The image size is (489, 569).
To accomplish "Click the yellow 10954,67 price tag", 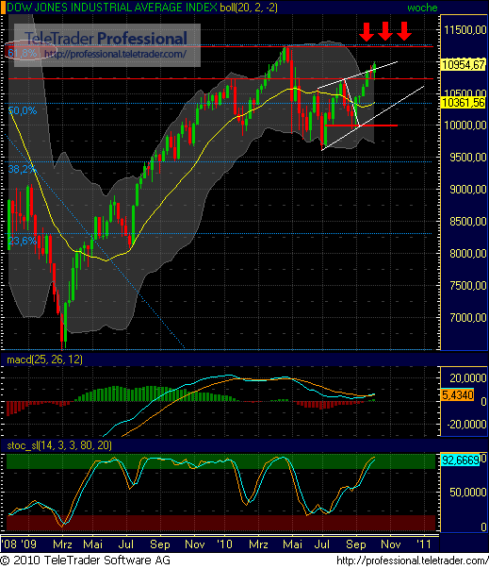I will point(464,64).
